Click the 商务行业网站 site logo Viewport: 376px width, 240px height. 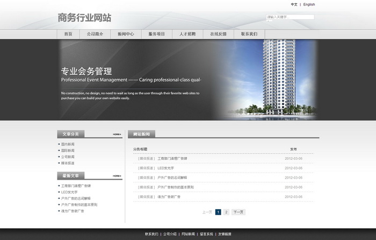click(84, 18)
